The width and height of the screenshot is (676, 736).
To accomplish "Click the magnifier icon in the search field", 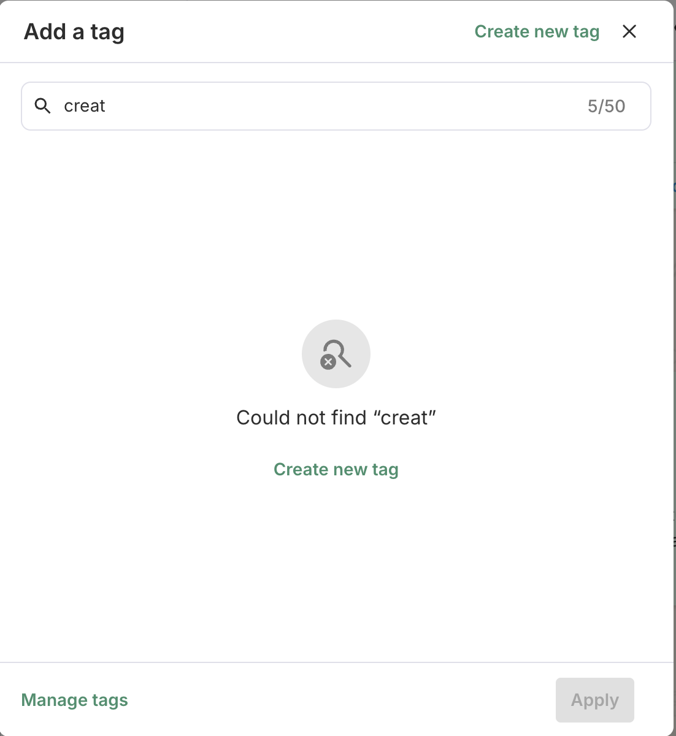I will [42, 106].
